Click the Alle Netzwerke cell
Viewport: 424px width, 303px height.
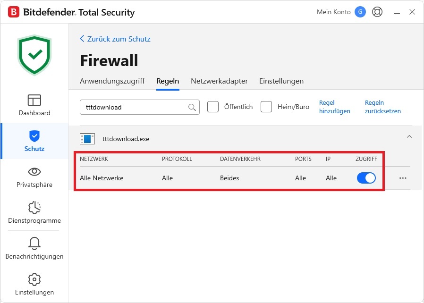(x=102, y=178)
